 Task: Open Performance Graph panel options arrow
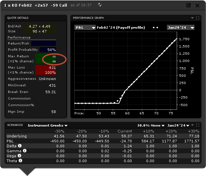pyautogui.click(x=193, y=18)
